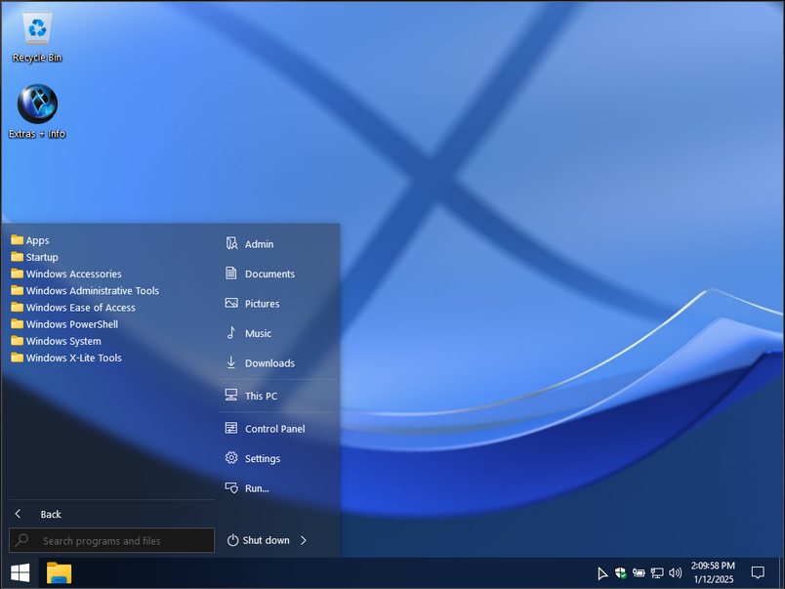Click the Search programs and files box

point(111,540)
